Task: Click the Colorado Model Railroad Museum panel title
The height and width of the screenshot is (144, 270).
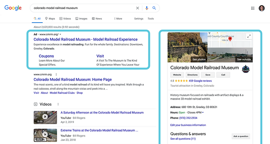Action: point(205,68)
